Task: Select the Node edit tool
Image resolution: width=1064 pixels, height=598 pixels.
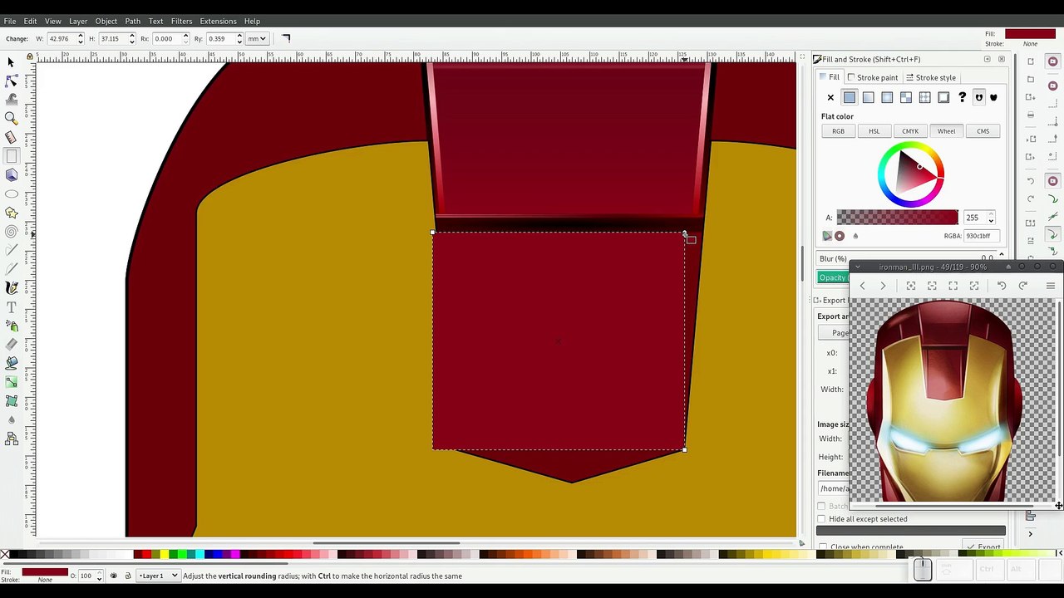Action: point(11,81)
